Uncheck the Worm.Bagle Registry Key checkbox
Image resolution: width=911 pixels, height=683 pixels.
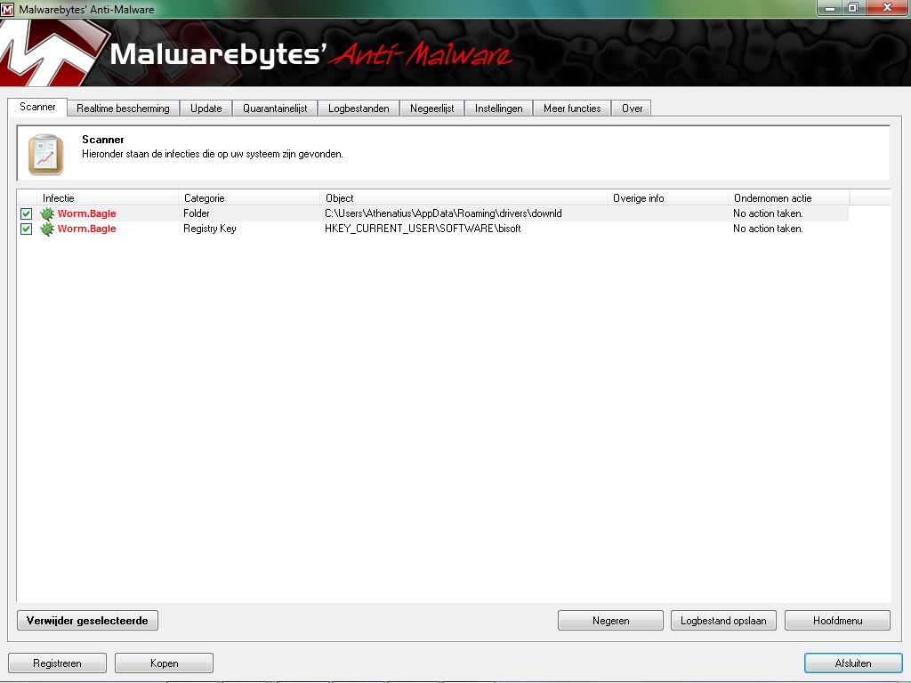pos(26,229)
